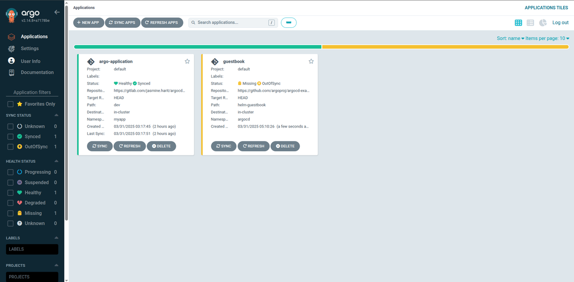Click the Degraded broken heart icon
Viewport: 574px width, 282px height.
20,203
